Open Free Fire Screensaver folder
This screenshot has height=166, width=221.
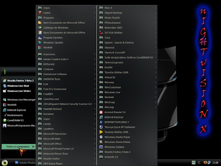[66, 89]
